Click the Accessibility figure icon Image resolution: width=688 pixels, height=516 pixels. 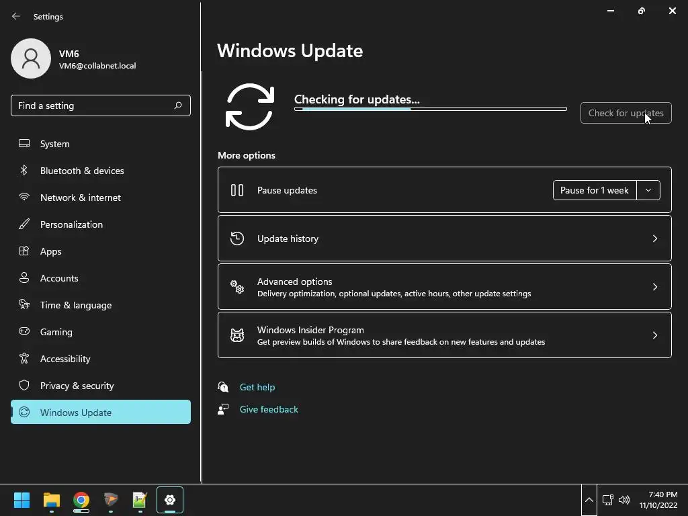pos(24,359)
